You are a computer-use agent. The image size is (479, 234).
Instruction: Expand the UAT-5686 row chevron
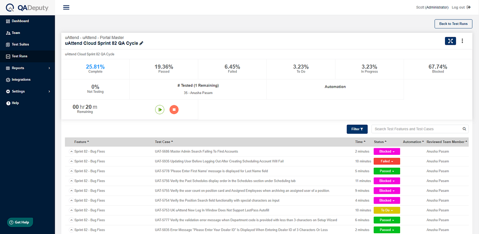coord(71,151)
